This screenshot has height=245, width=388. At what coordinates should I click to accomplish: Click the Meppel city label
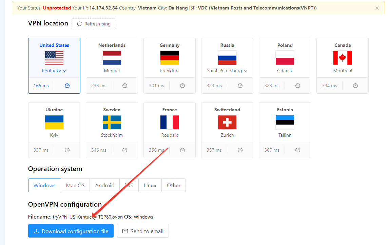click(x=112, y=71)
